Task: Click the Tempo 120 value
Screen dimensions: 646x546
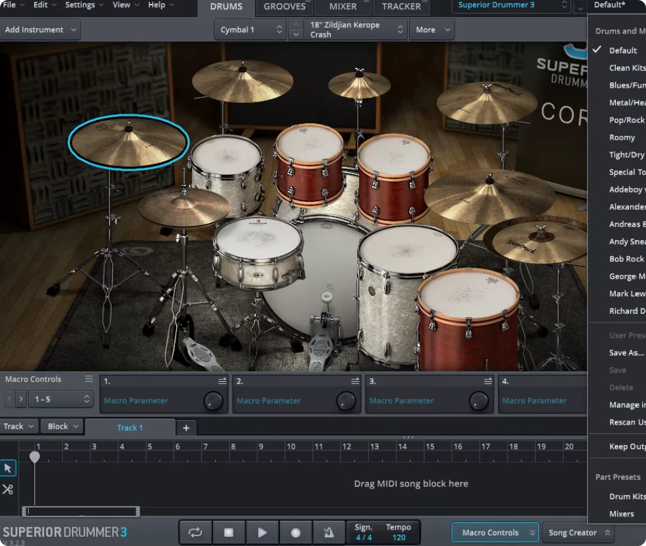Action: 399,537
